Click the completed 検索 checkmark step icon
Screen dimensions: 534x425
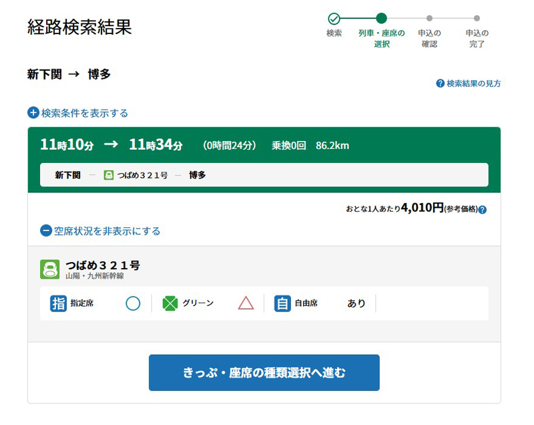pos(334,19)
